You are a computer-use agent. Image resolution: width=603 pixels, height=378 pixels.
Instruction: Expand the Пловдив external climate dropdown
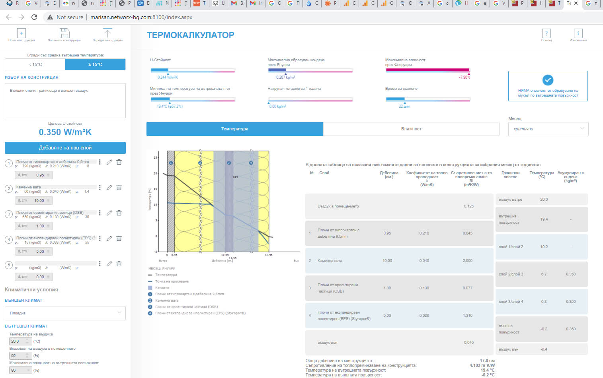tap(65, 313)
